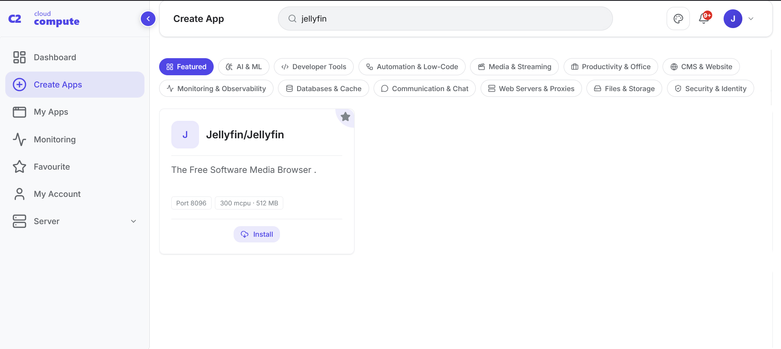
Task: Filter by Web Servers & Proxies
Action: (x=531, y=89)
